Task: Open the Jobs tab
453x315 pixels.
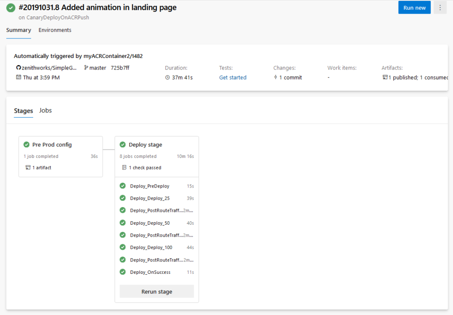Action: 46,111
